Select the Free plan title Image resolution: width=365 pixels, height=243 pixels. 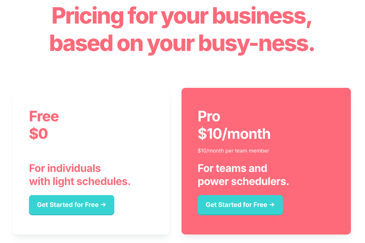click(44, 116)
